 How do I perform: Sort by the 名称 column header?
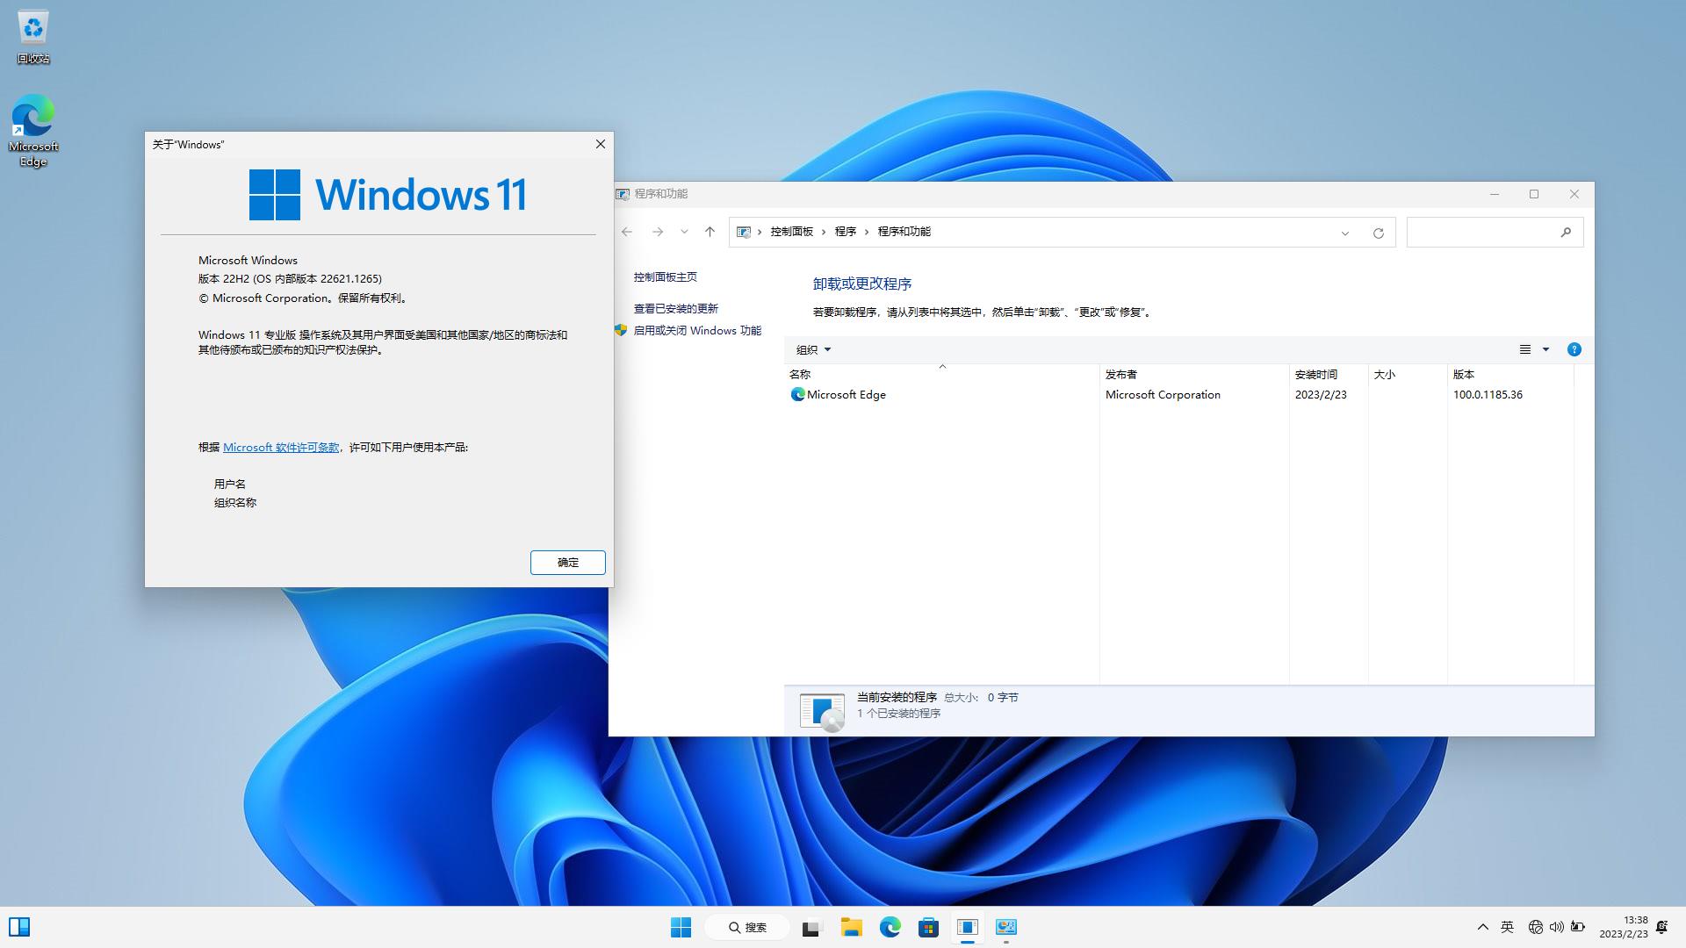tap(942, 375)
